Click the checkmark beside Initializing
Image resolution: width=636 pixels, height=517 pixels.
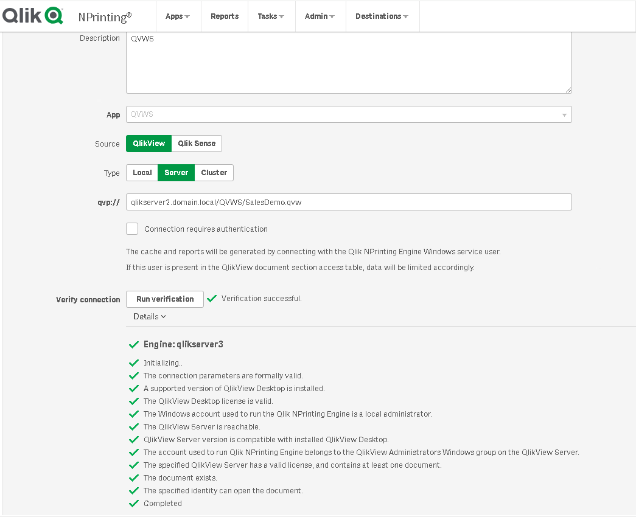click(x=134, y=363)
